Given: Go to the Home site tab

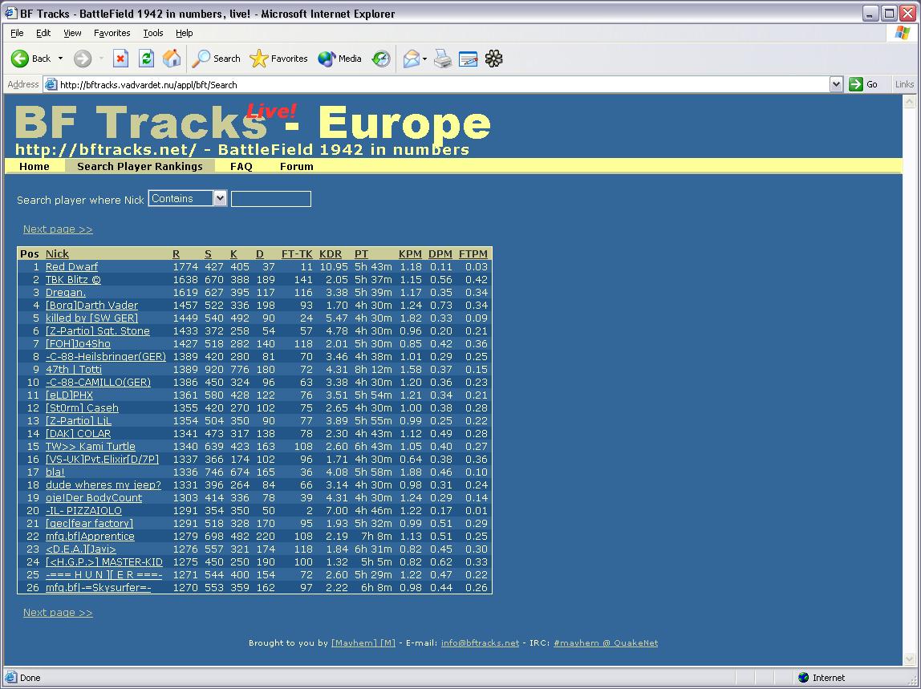Looking at the screenshot, I should pos(34,166).
